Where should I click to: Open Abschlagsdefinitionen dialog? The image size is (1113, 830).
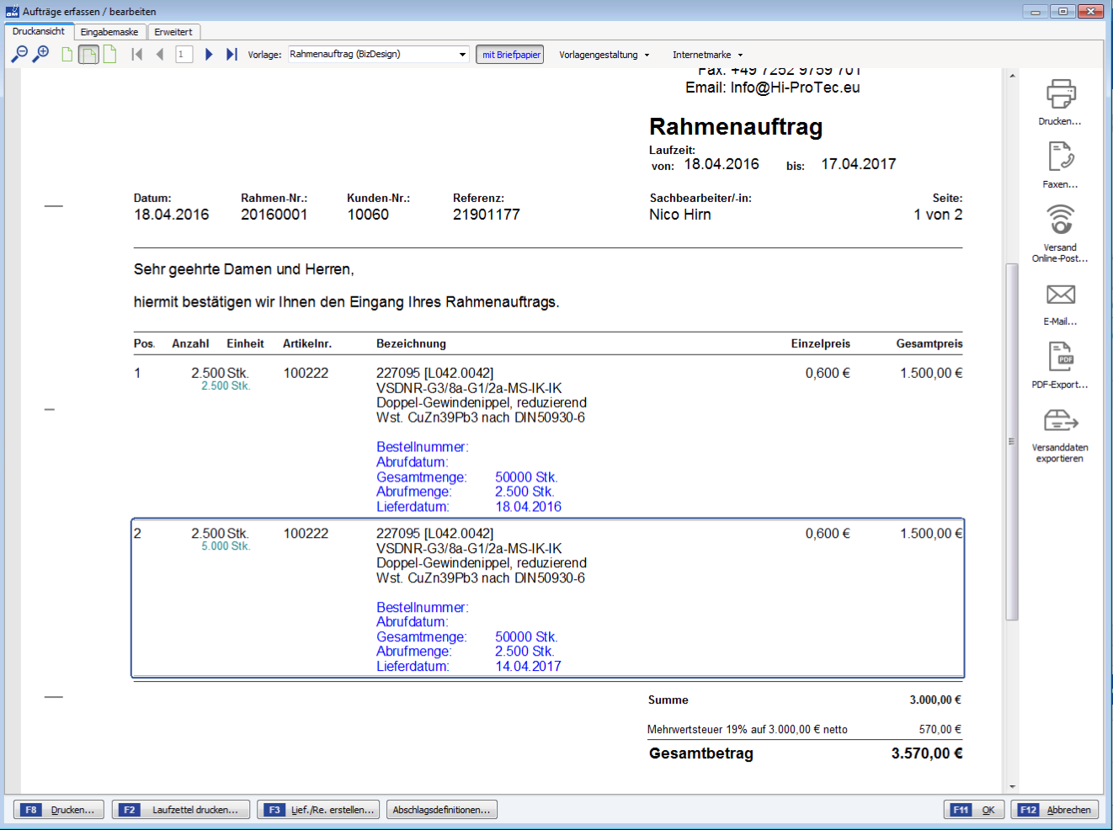tap(441, 810)
